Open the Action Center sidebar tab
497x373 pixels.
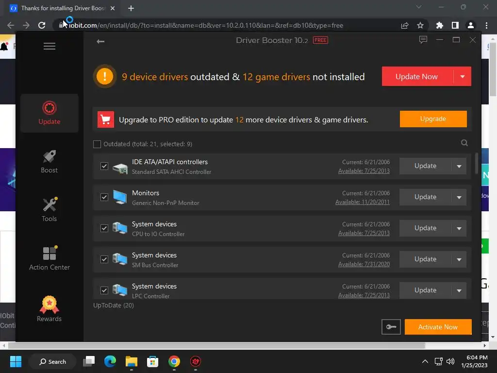tap(50, 258)
